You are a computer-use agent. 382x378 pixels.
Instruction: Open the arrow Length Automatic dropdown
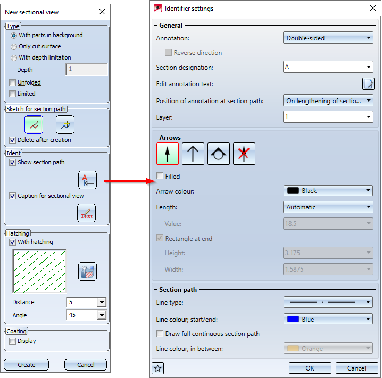(x=328, y=207)
